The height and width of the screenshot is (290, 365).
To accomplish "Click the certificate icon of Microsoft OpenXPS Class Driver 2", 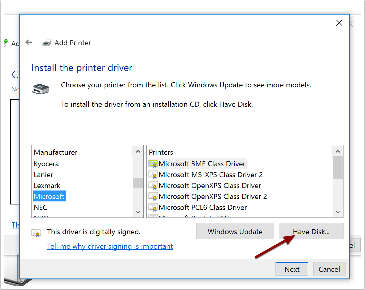I will [x=153, y=197].
